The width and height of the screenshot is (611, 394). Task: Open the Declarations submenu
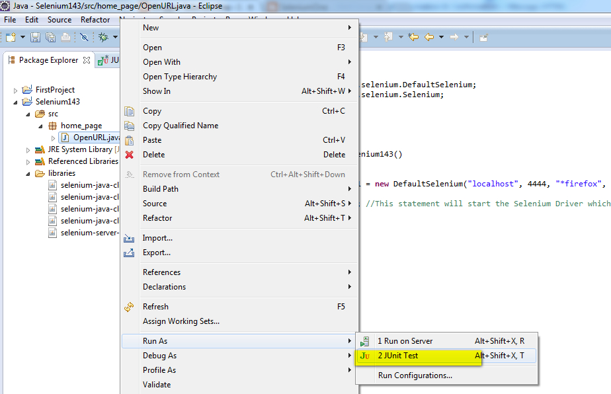pyautogui.click(x=239, y=287)
